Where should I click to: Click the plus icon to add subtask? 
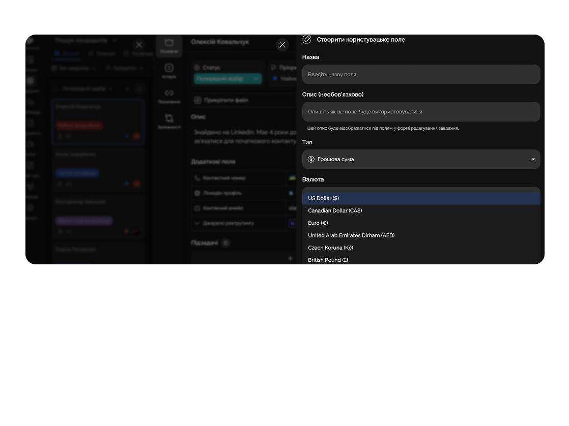point(290,258)
